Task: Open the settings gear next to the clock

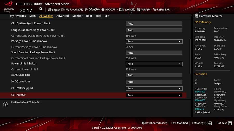Action: 41,9
